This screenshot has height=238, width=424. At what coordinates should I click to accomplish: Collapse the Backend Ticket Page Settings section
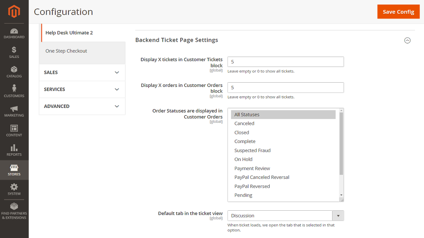click(x=407, y=40)
